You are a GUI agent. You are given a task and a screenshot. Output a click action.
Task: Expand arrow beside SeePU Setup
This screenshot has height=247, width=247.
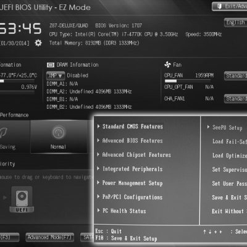[x=208, y=127]
